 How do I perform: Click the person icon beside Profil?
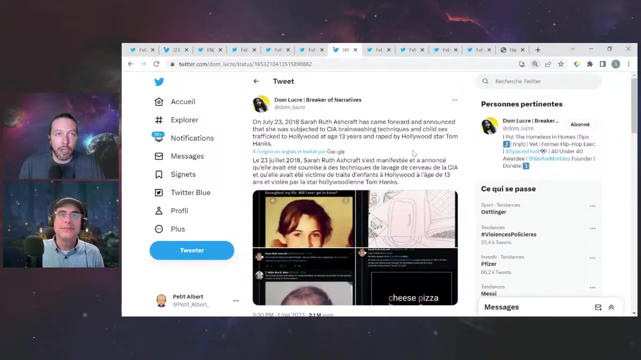pyautogui.click(x=159, y=210)
